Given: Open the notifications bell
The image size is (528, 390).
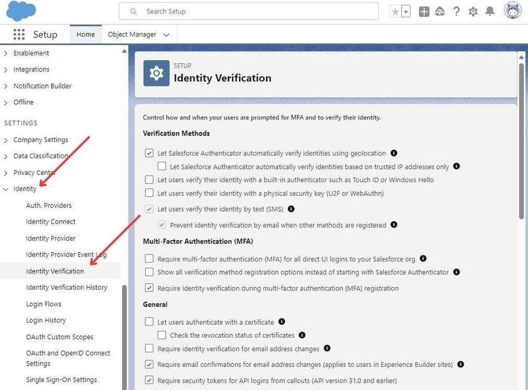Looking at the screenshot, I should pos(490,12).
